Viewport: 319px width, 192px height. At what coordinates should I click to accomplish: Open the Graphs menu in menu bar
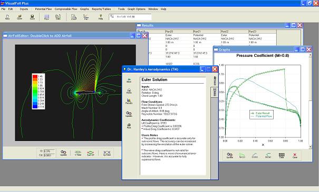coord(84,9)
